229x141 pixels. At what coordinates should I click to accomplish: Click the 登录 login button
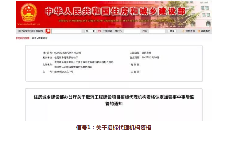click(x=172, y=31)
